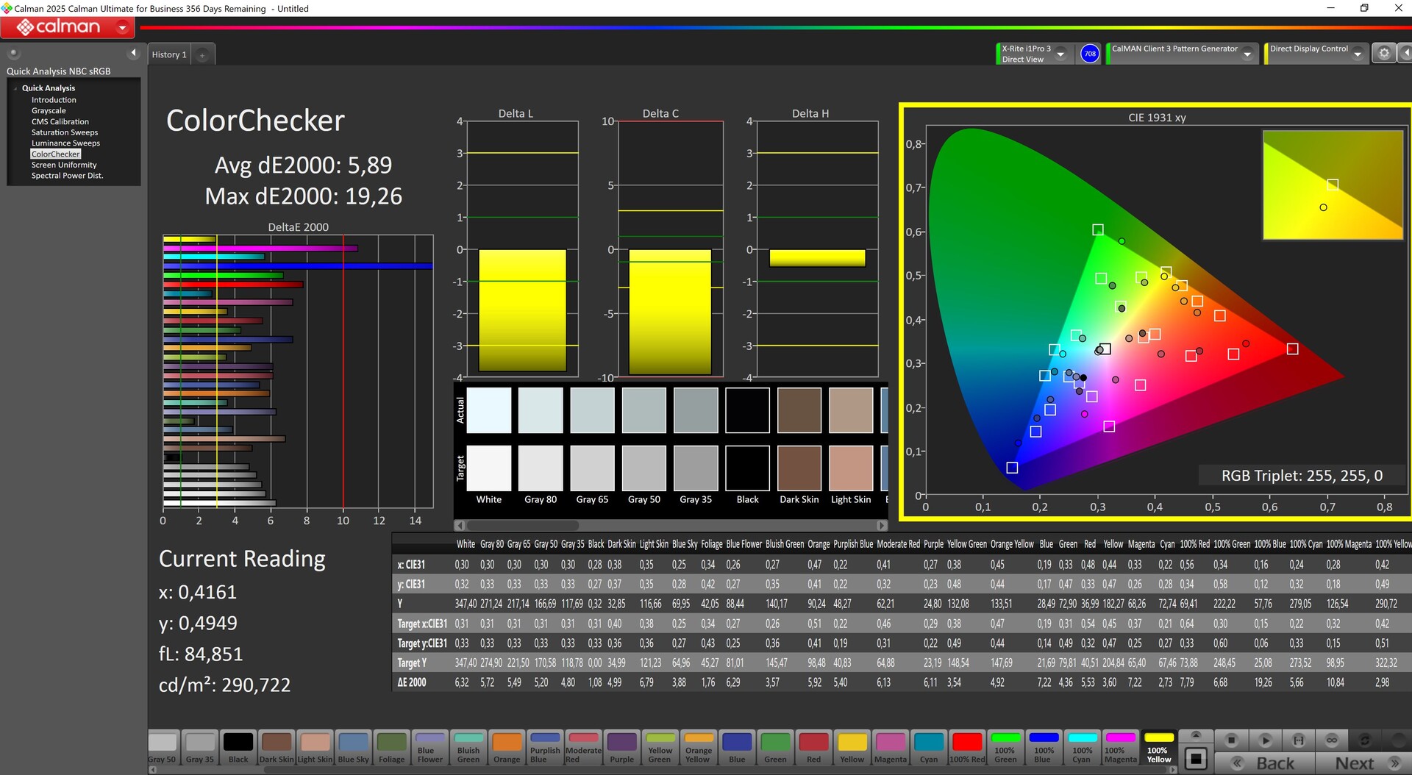Click the Next button
1412x775 pixels.
[x=1363, y=763]
